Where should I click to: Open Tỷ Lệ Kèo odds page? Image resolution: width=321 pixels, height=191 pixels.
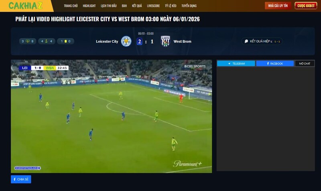tap(171, 6)
